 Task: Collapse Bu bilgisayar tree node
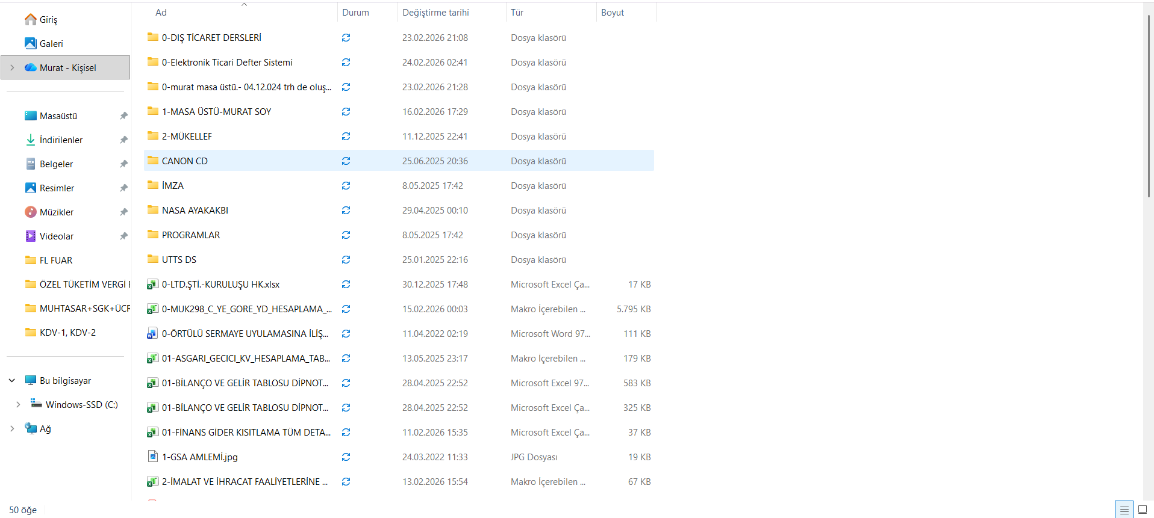pyautogui.click(x=12, y=380)
